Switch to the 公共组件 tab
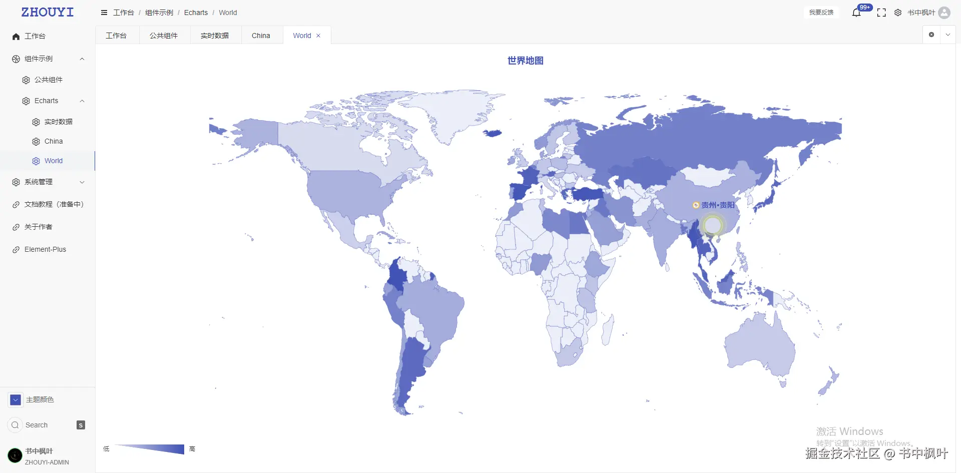 (x=164, y=36)
